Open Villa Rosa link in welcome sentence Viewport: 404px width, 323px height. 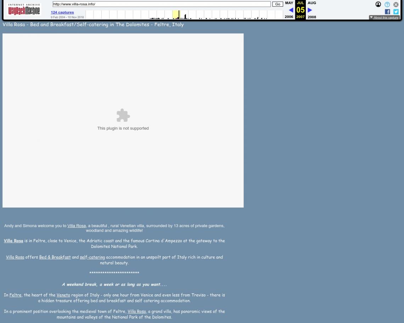(x=77, y=226)
